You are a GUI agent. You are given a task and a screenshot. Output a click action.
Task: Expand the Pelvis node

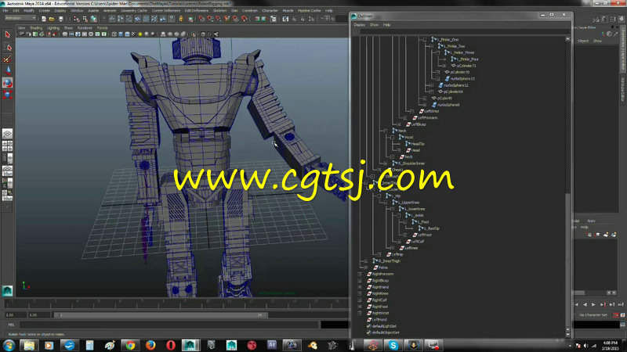(x=366, y=268)
